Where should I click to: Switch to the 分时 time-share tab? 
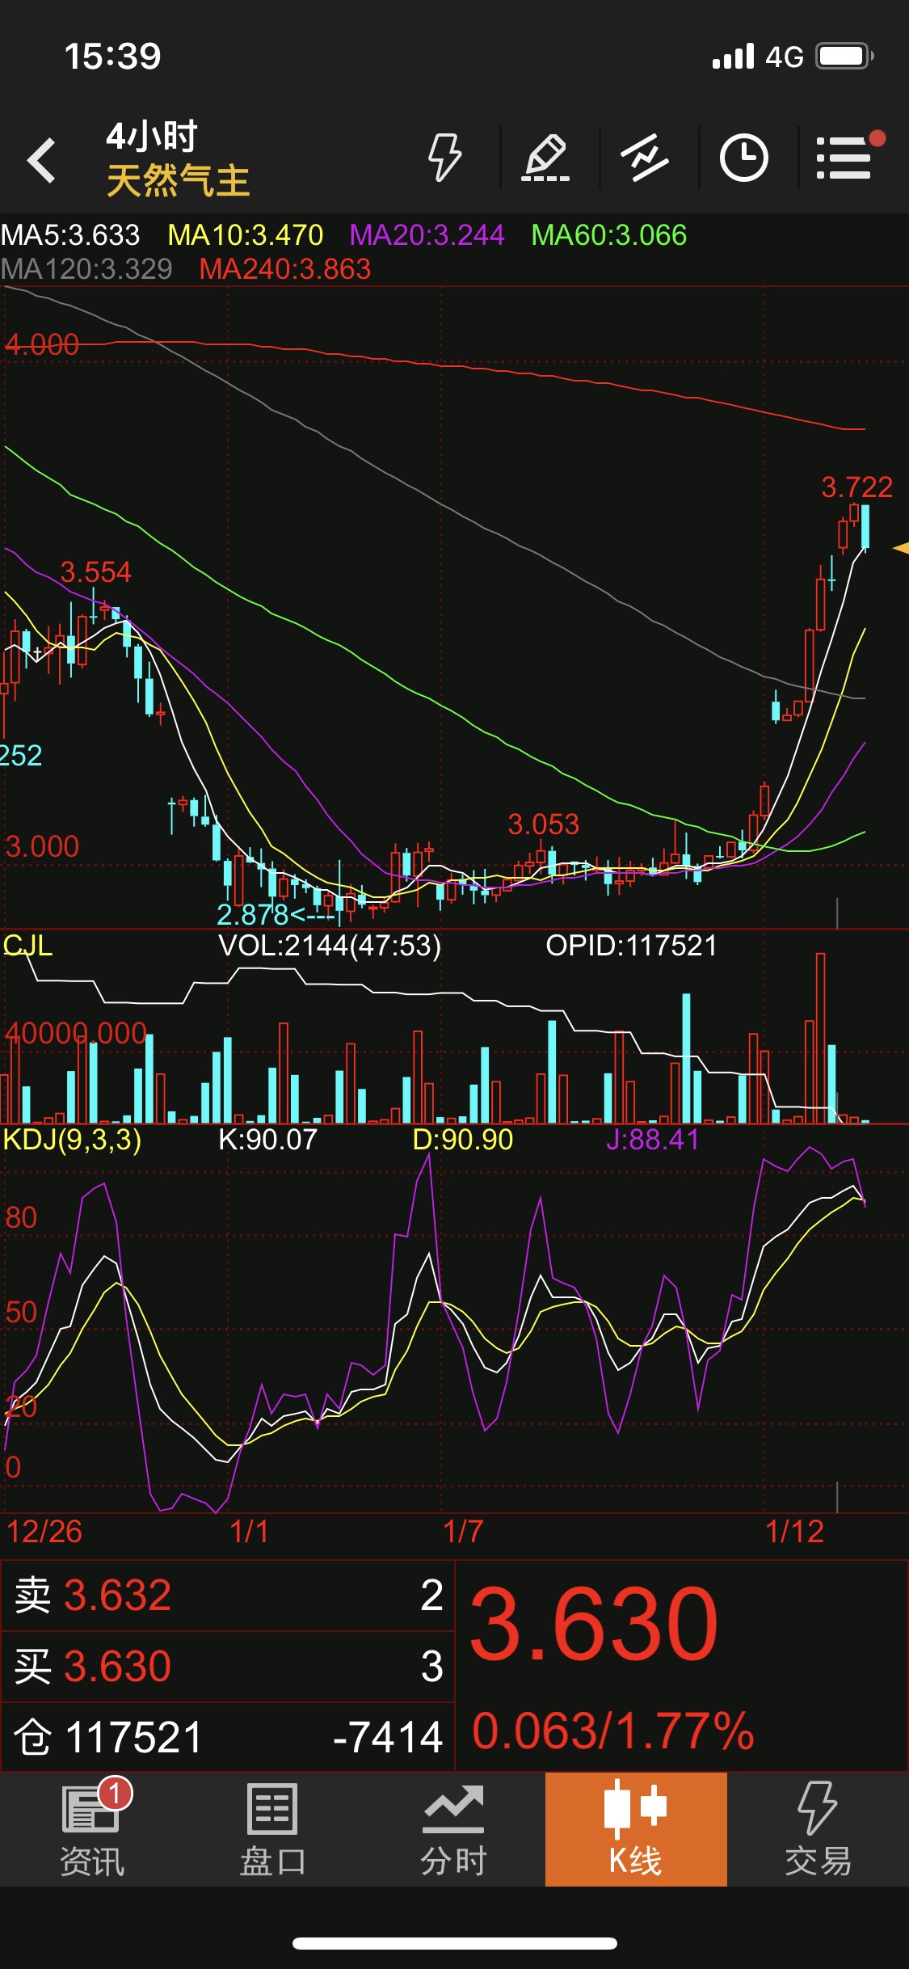[453, 1830]
